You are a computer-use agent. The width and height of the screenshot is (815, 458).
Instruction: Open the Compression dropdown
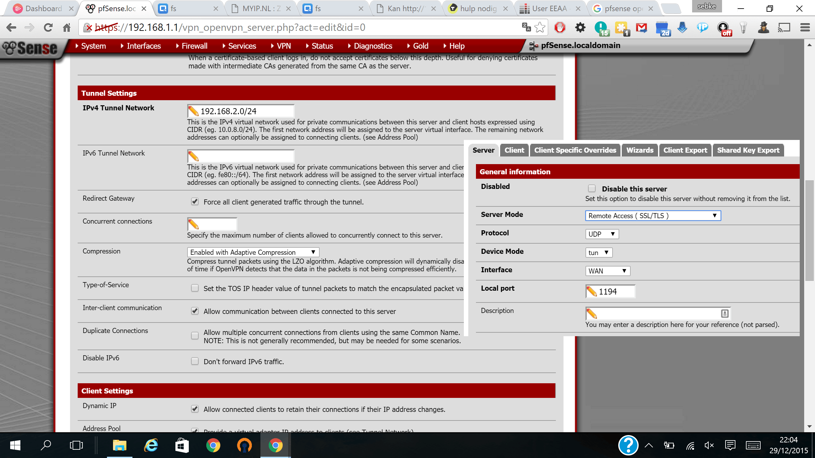click(x=253, y=252)
